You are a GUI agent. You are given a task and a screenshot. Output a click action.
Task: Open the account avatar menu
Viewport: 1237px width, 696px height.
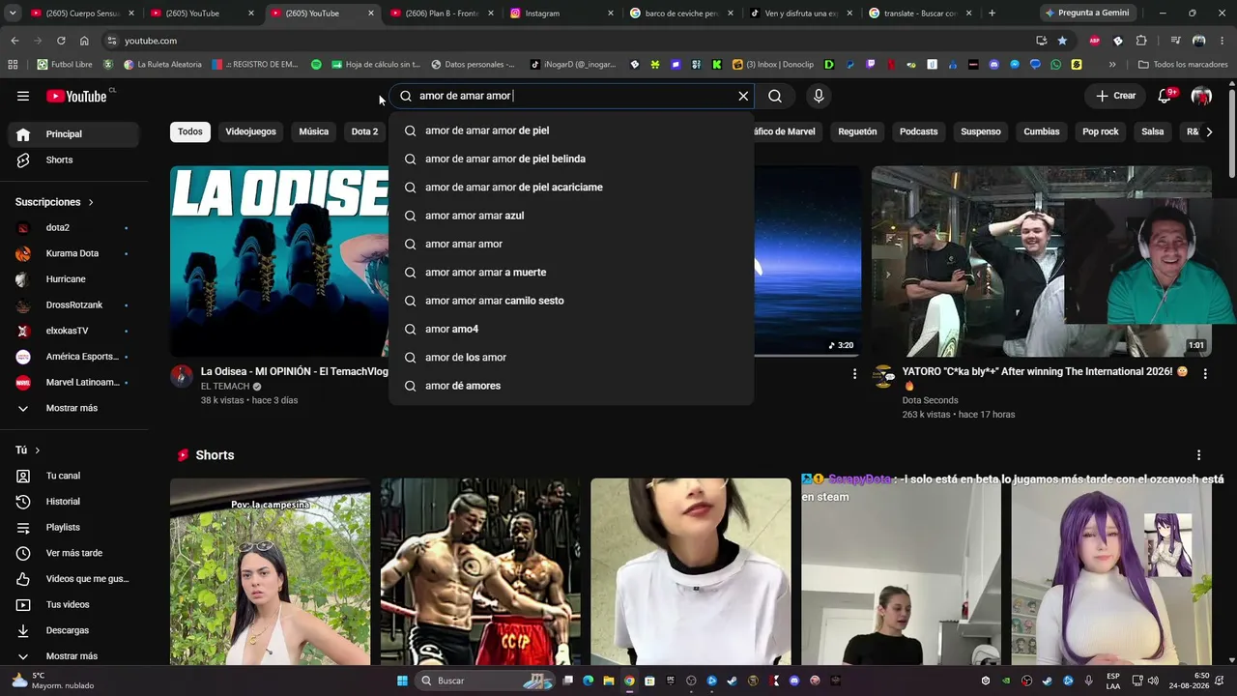1201,96
